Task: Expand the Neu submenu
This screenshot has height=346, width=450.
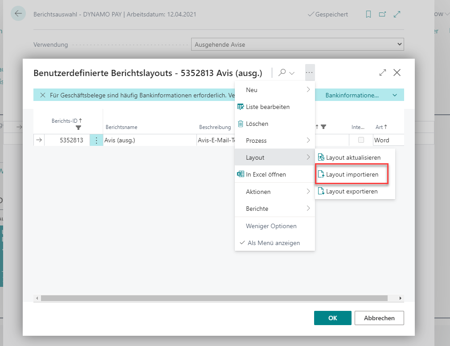Action: (274, 90)
